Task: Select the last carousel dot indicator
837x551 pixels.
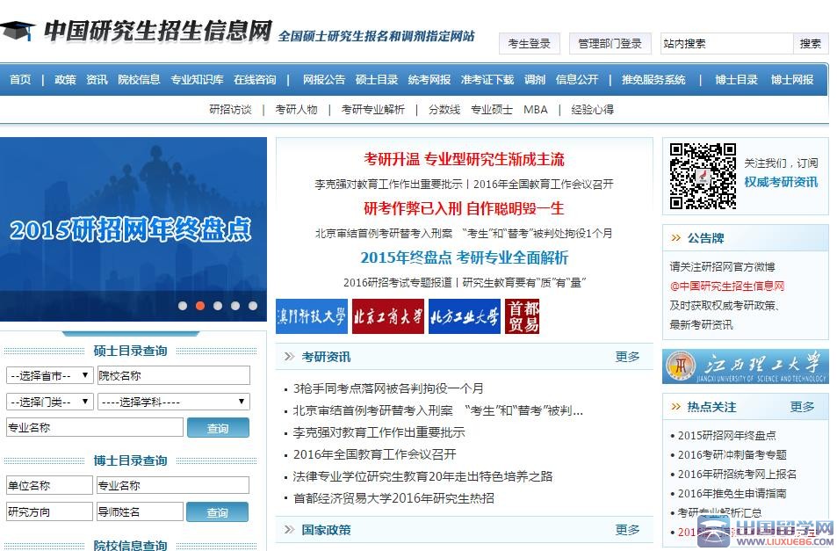Action: pyautogui.click(x=253, y=306)
